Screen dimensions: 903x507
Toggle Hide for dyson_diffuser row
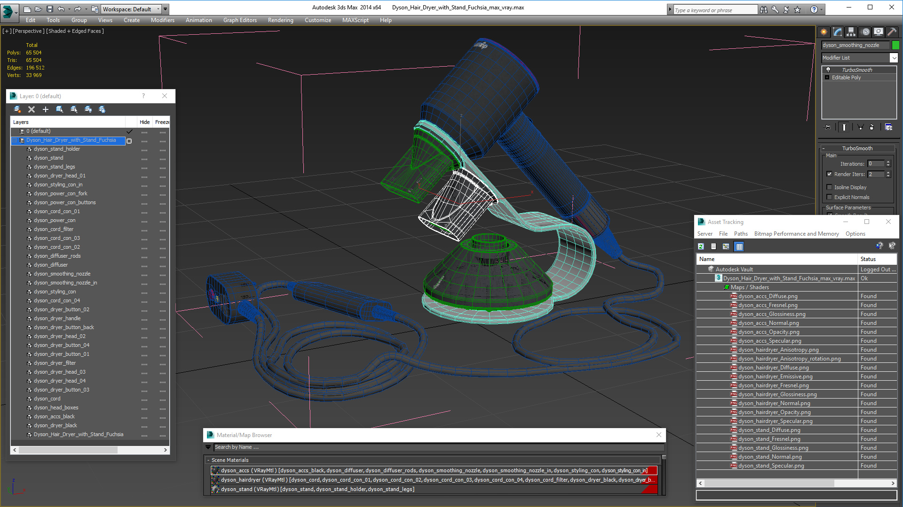[x=144, y=266]
